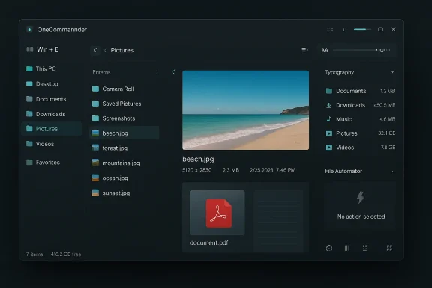Click the sunset.jpg thumbnail icon

tap(95, 193)
